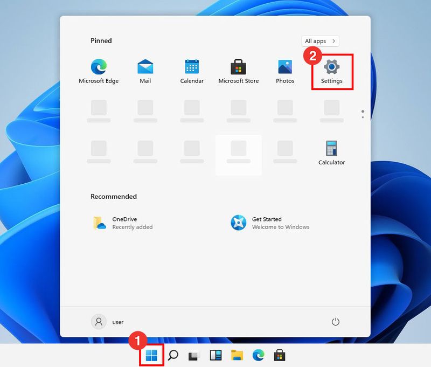Open the user account menu
The image size is (431, 367).
[108, 322]
